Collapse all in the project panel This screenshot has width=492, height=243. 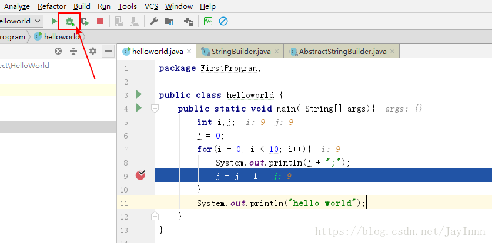click(73, 51)
